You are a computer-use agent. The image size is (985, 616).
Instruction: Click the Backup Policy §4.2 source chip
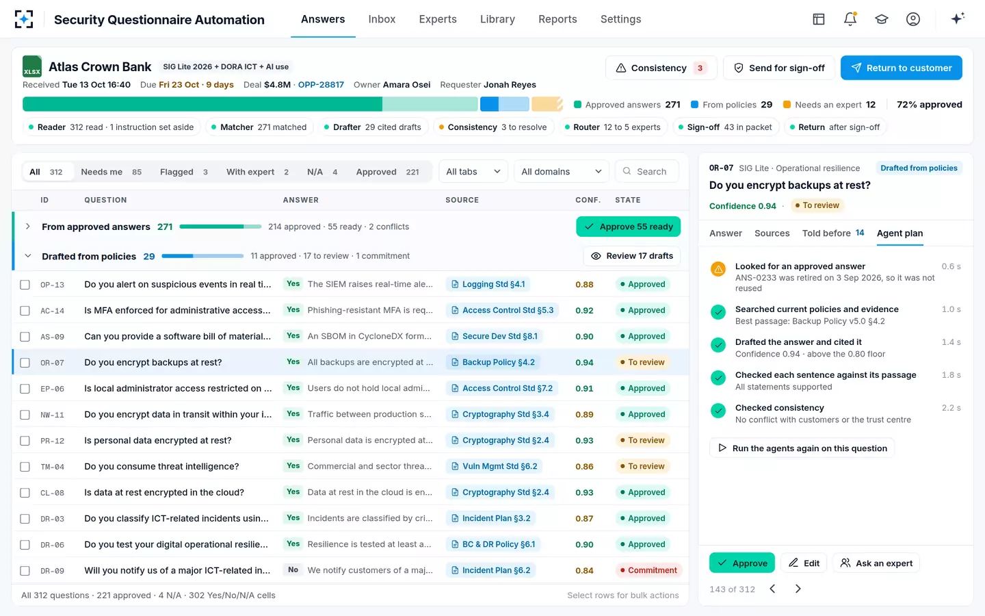[493, 362]
